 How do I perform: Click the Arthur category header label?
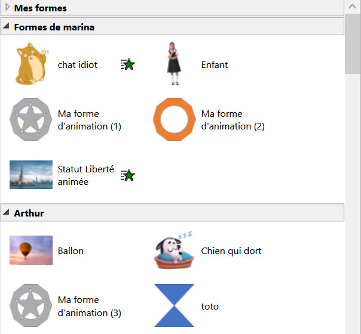click(29, 213)
